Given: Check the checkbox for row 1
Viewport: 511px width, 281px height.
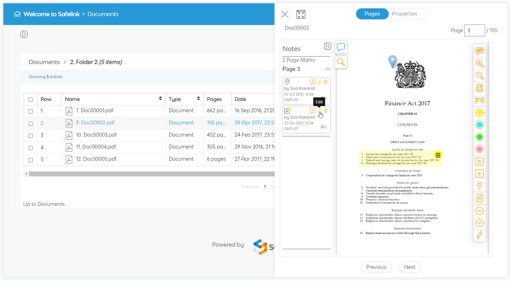Looking at the screenshot, I should pyautogui.click(x=31, y=111).
